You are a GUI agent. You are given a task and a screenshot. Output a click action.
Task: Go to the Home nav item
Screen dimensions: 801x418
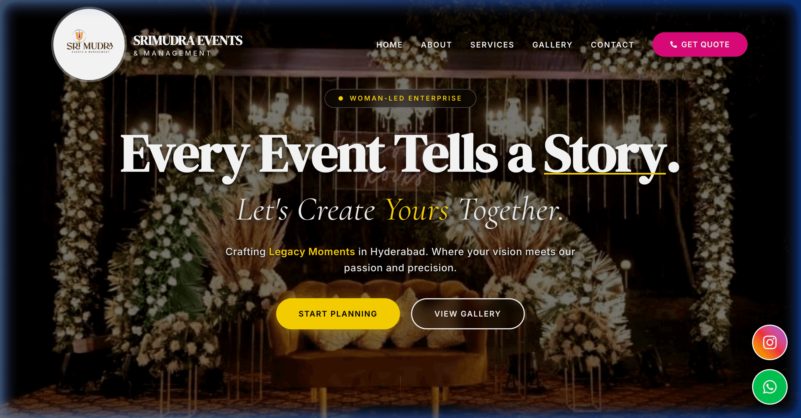389,45
